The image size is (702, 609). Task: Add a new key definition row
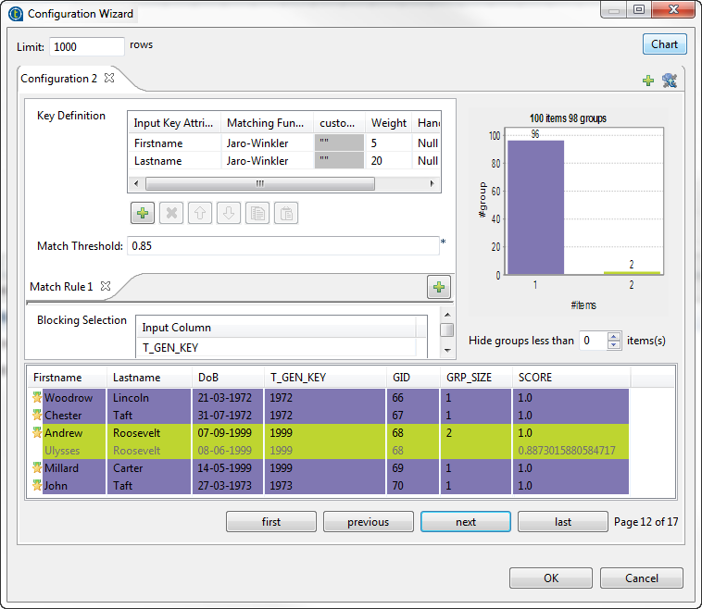coord(143,214)
